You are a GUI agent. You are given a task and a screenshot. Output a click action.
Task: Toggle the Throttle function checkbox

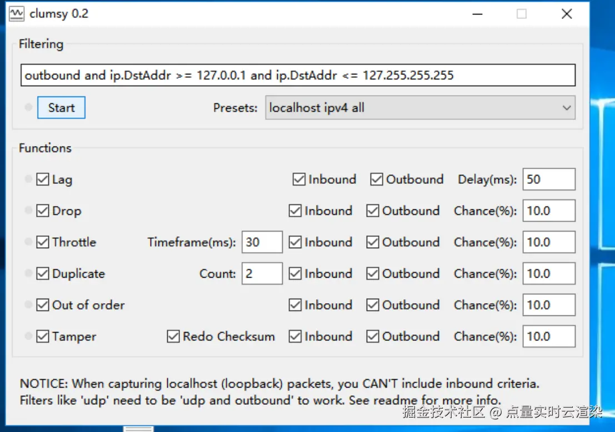coord(43,242)
